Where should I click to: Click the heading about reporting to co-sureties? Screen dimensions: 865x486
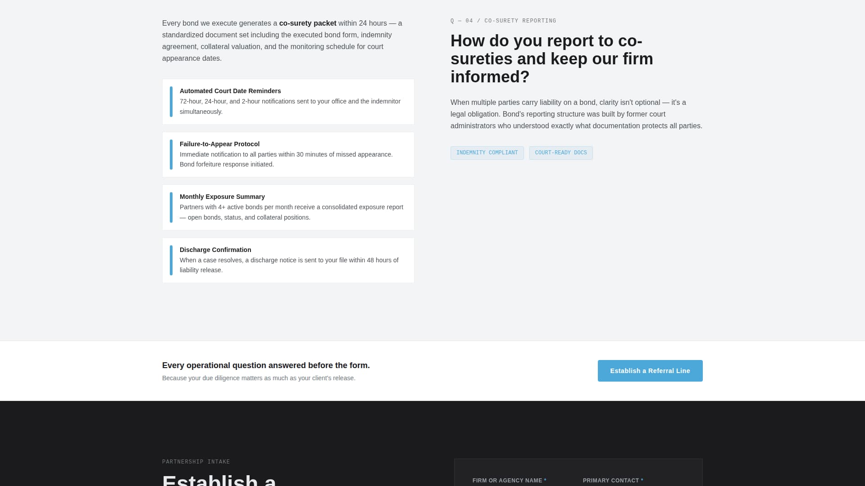click(x=552, y=59)
